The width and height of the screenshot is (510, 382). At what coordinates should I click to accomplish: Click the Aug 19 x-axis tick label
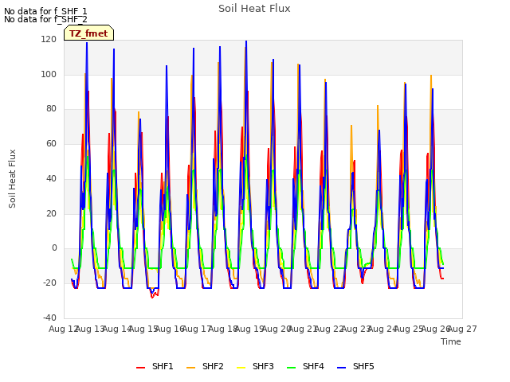coord(250,329)
